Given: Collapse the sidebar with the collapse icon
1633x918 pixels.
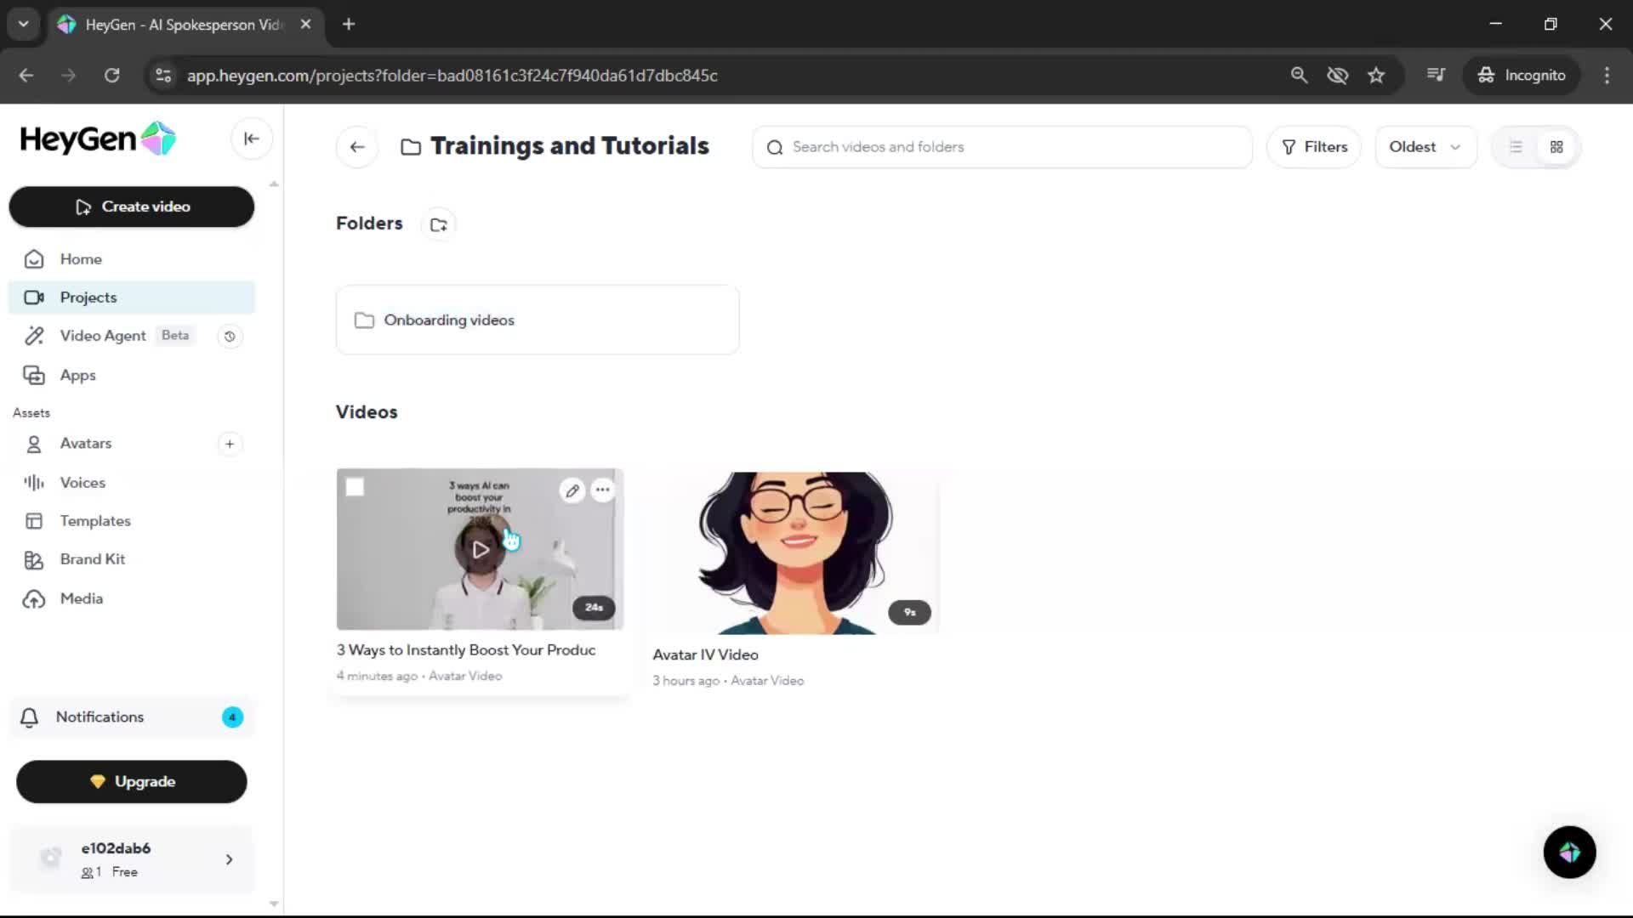Looking at the screenshot, I should (251, 139).
